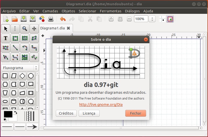Click the Créditos button
The image size is (208, 137).
(66, 113)
